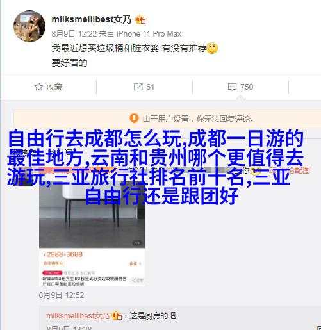Open comments via the 750 bubble icon
Screen dimensions: 321x330
(x=232, y=87)
